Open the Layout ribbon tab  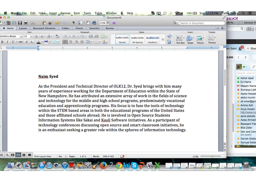tap(23, 28)
